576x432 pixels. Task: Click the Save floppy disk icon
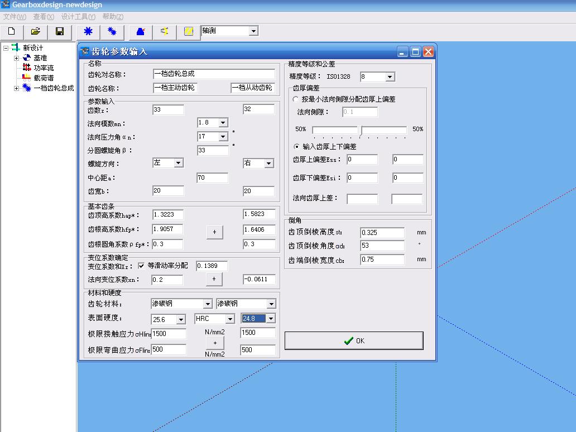coord(60,32)
